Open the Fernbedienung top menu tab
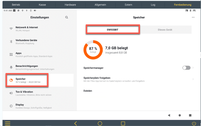201x126 pixels. click(183, 5)
